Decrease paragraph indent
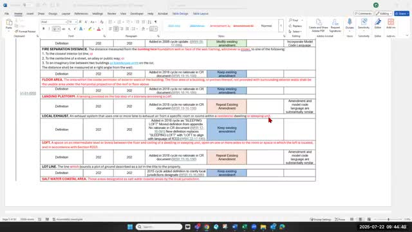Screen dimensions: 412x232 click(x=137, y=22)
